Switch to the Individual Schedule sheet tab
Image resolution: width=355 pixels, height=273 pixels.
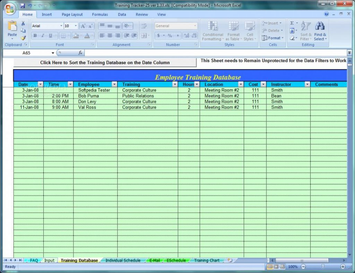pyautogui.click(x=123, y=261)
